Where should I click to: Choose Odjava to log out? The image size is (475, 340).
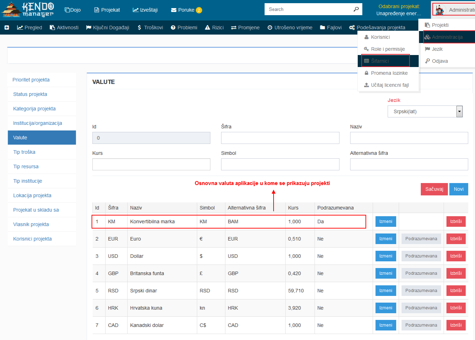(447, 61)
